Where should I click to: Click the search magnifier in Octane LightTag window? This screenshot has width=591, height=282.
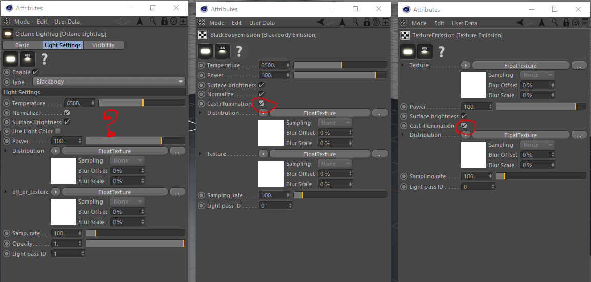[x=153, y=21]
